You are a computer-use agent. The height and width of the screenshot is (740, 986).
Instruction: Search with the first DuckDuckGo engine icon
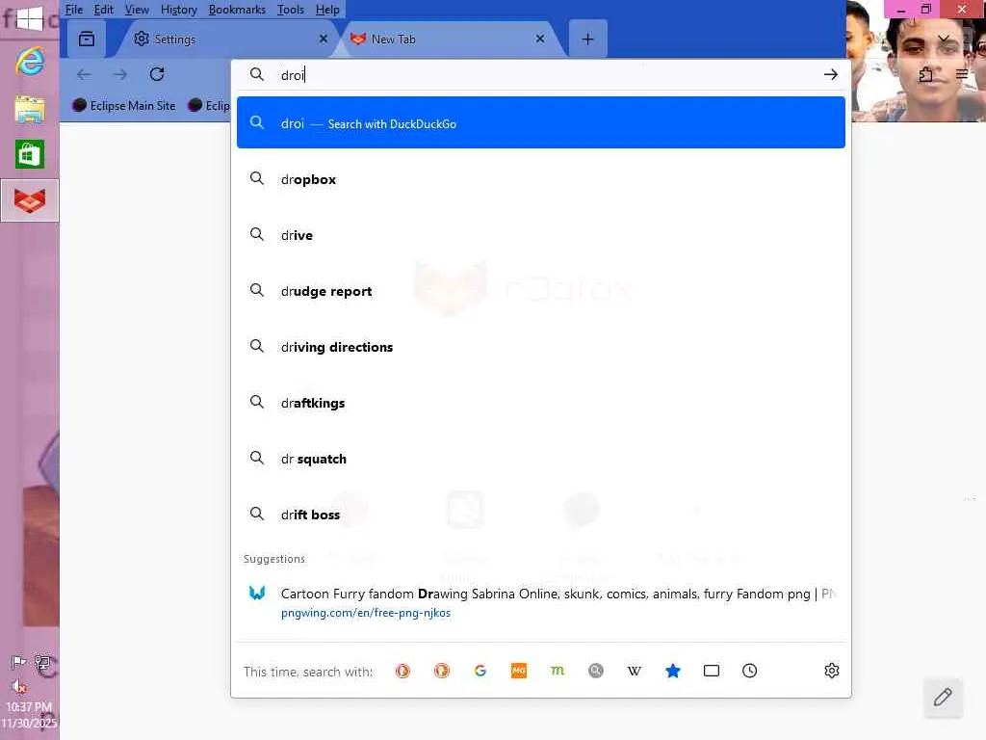coord(403,671)
